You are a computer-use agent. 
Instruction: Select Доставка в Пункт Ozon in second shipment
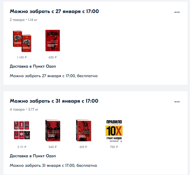[33, 156]
